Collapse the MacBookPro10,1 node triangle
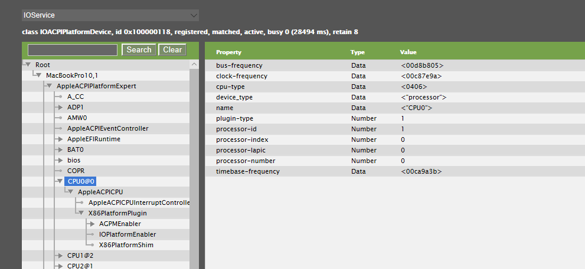Viewport: 585px width, 269px height. pyautogui.click(x=38, y=75)
